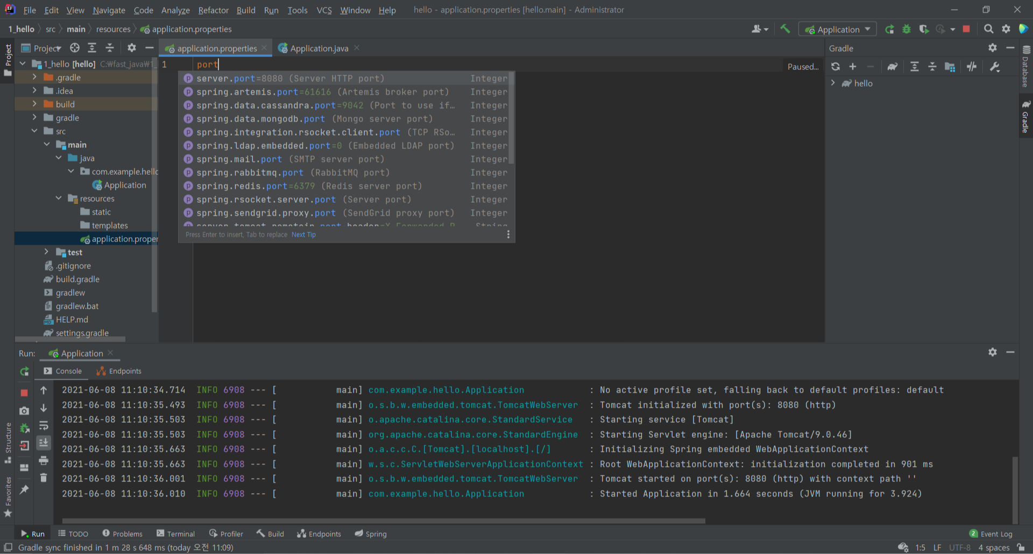Click horizontal scrollbar of Run console
The height and width of the screenshot is (554, 1033).
[384, 521]
